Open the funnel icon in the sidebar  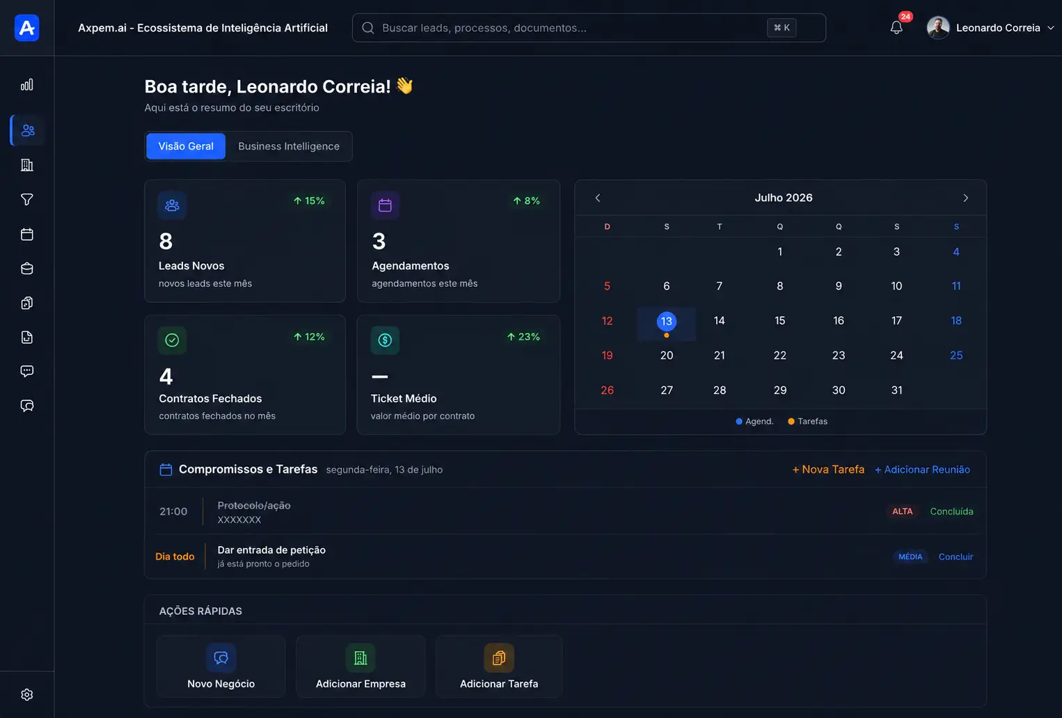(26, 200)
